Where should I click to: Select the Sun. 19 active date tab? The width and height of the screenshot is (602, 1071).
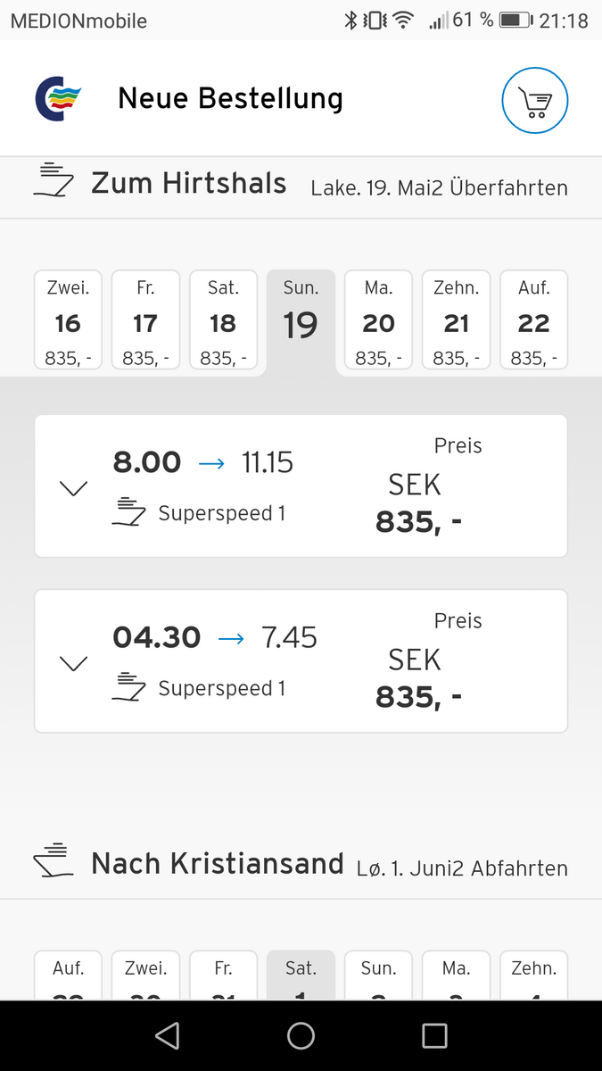click(301, 323)
